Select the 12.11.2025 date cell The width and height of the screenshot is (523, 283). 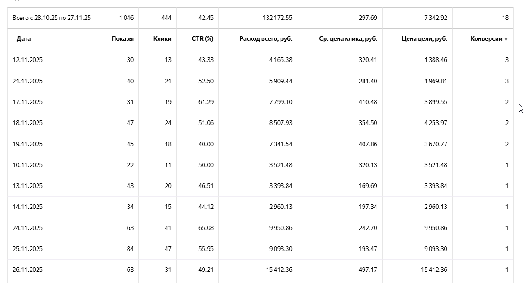(x=28, y=60)
